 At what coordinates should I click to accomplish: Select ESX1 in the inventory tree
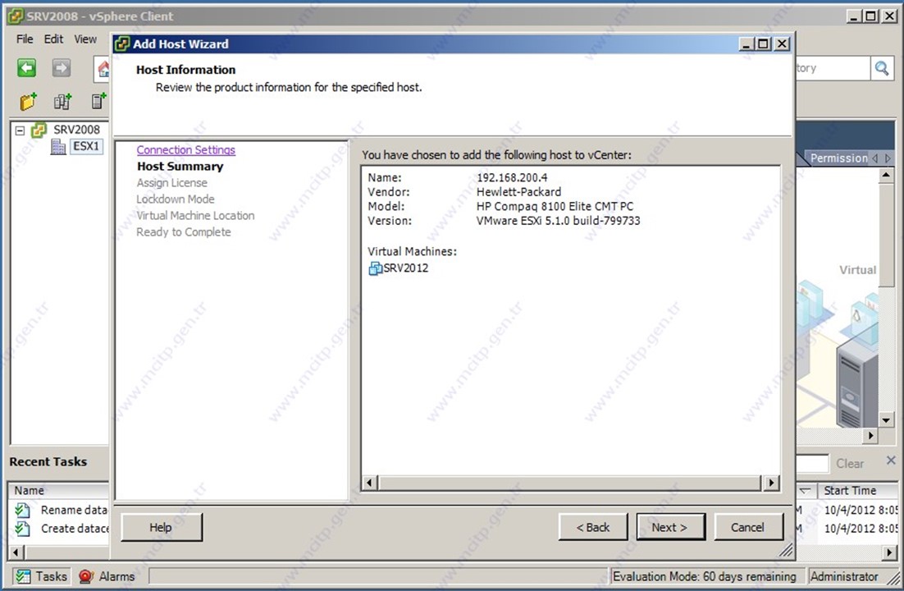[x=86, y=146]
